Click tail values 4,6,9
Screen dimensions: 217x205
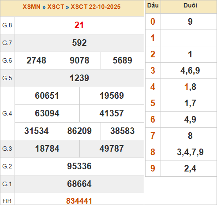(x=190, y=71)
